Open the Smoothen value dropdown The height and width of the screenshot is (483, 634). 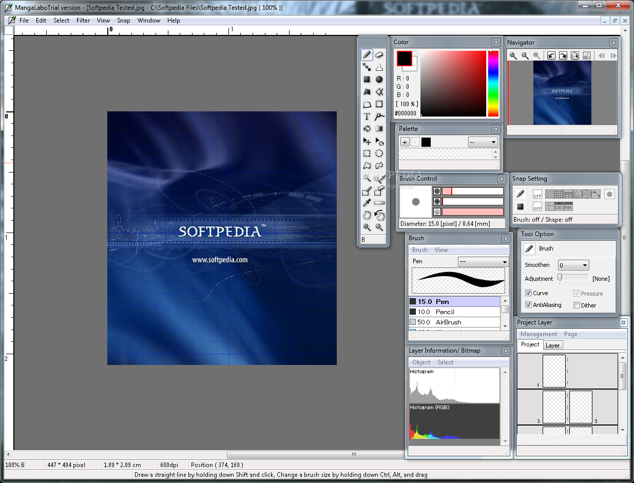tap(573, 265)
